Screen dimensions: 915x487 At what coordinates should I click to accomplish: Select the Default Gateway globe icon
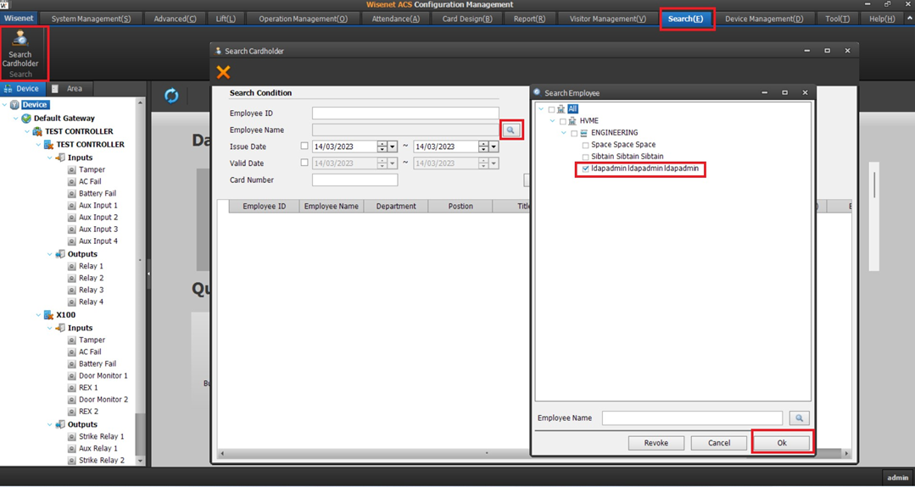(x=26, y=119)
